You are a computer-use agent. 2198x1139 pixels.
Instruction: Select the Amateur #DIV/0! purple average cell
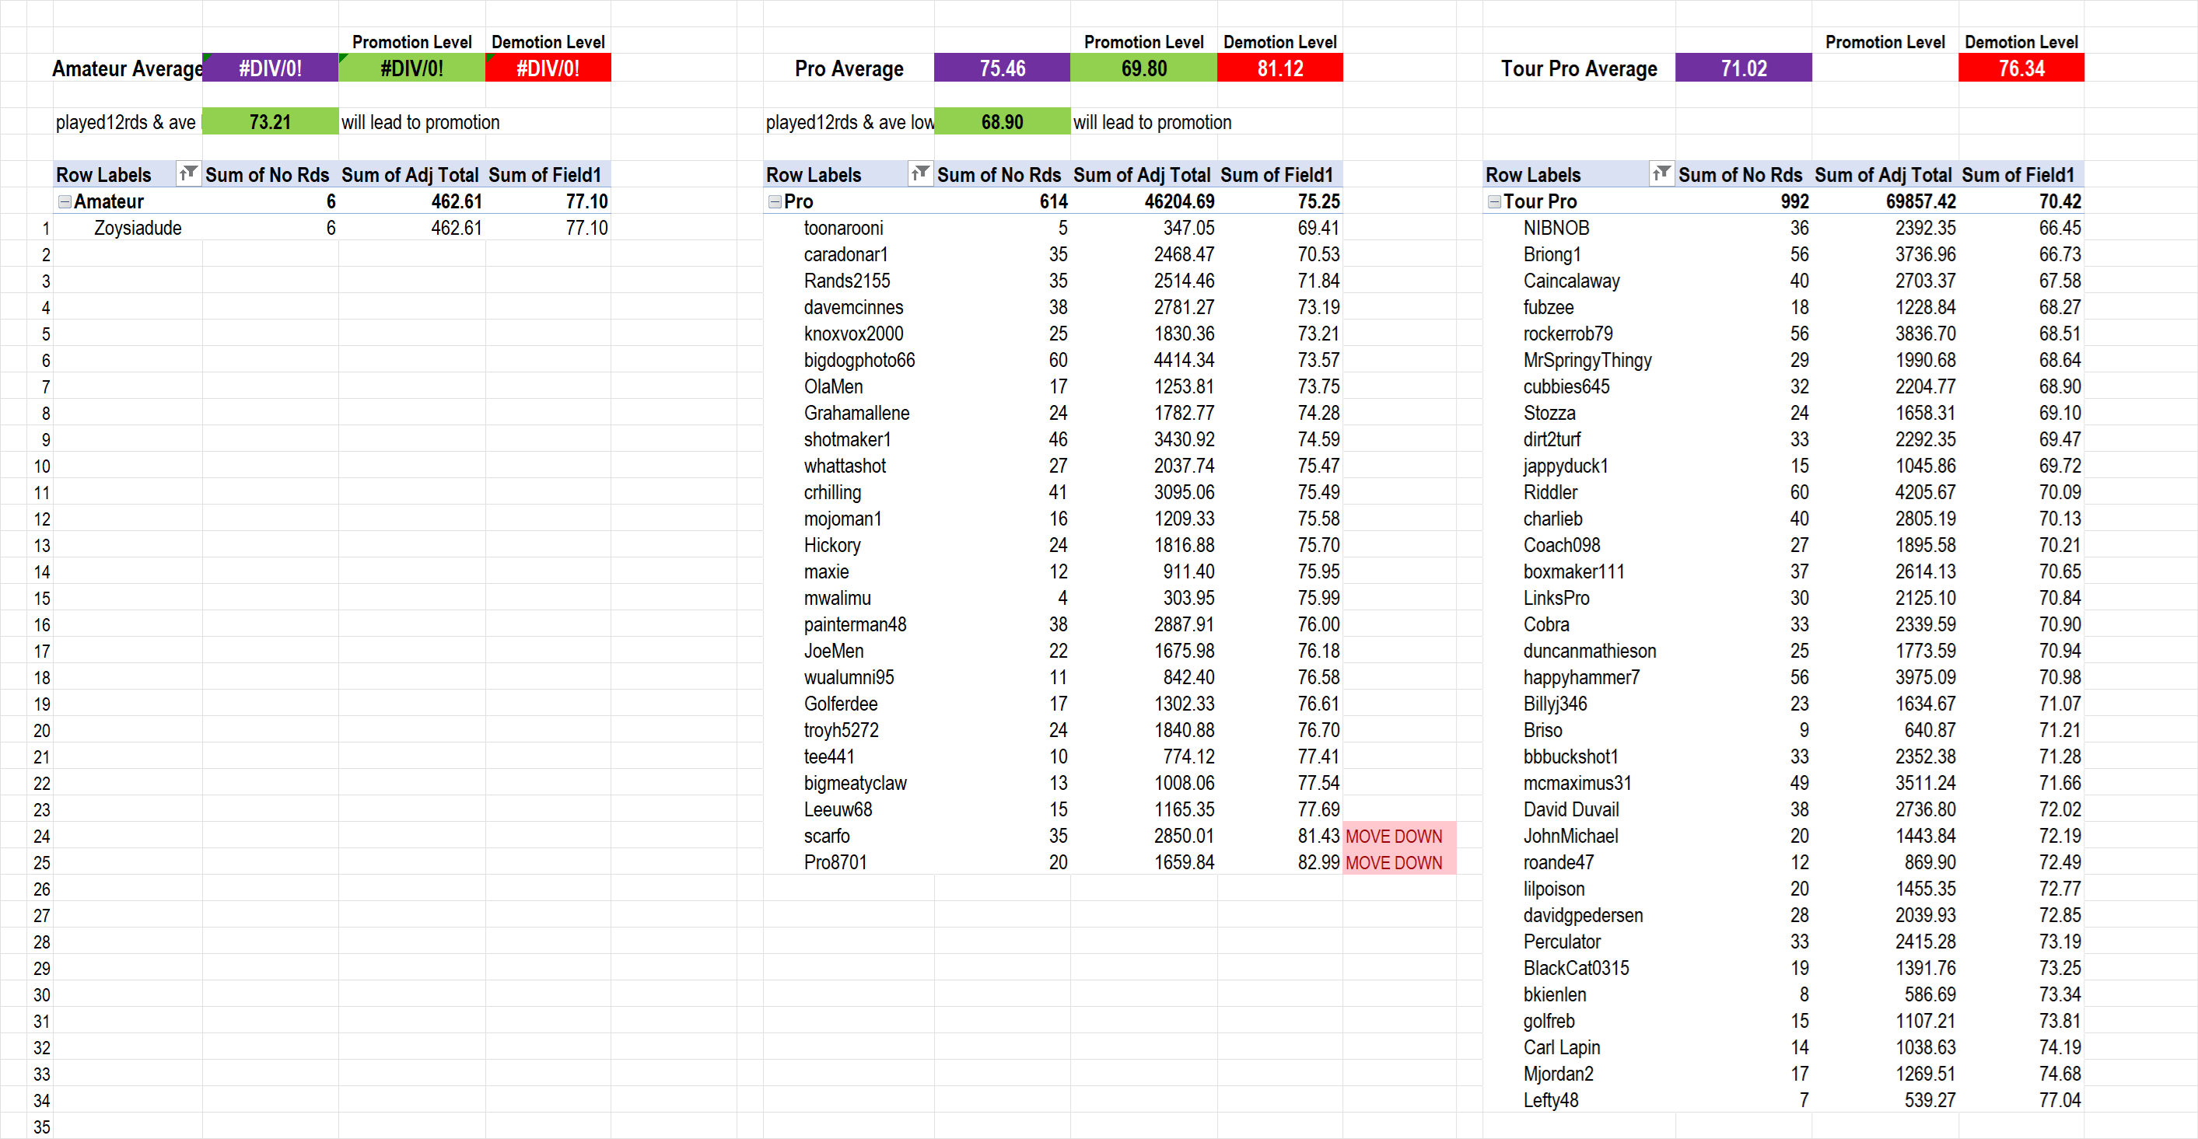tap(270, 68)
